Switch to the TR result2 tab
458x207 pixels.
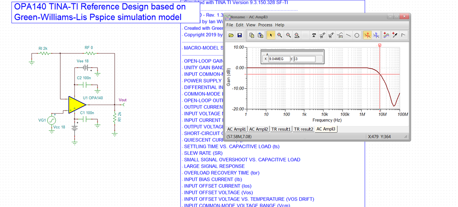(303, 129)
